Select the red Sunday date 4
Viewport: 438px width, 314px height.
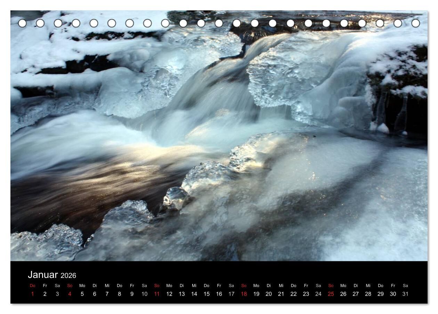[x=70, y=294]
